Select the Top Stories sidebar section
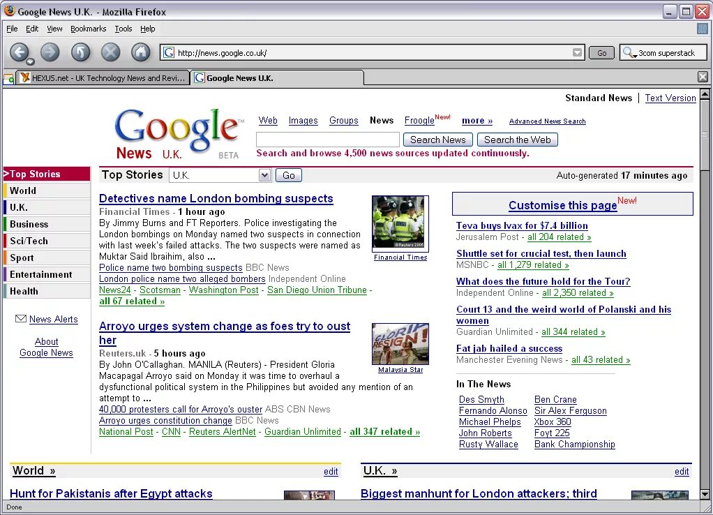Viewport: 713px width, 515px height. point(46,174)
